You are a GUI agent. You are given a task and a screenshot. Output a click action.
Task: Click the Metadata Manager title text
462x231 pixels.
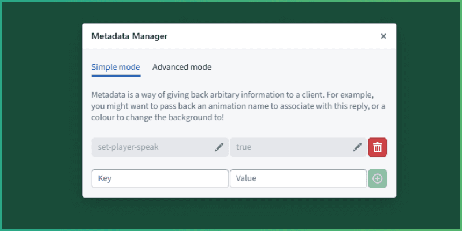tap(129, 36)
